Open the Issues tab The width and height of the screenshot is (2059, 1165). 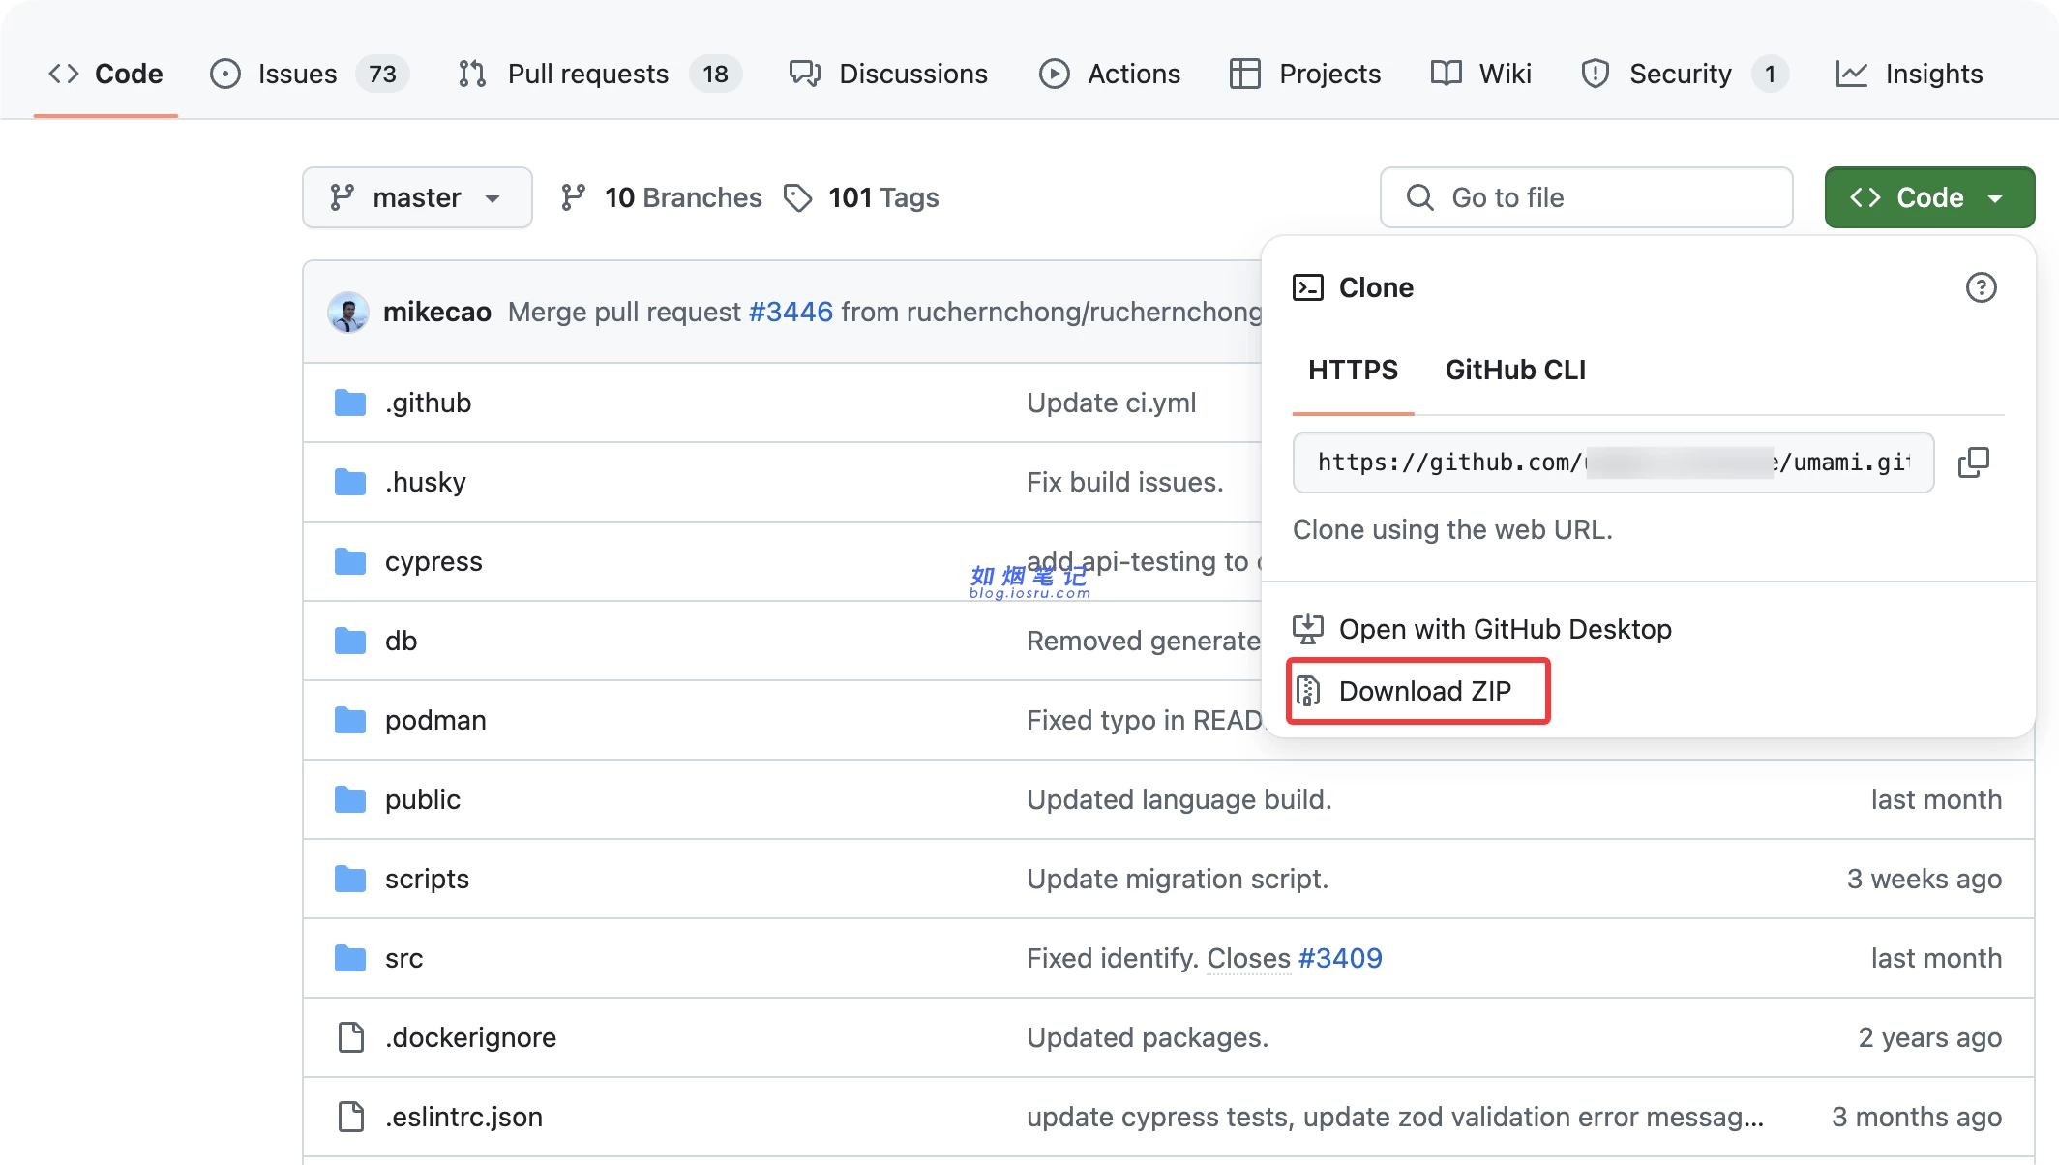click(x=309, y=74)
